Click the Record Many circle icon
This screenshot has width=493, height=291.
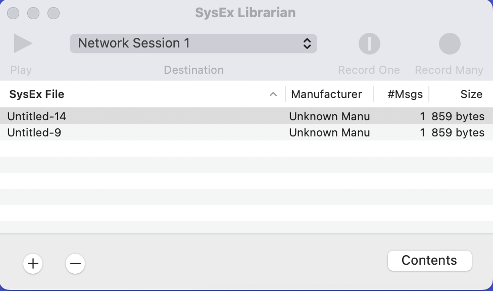coord(450,44)
